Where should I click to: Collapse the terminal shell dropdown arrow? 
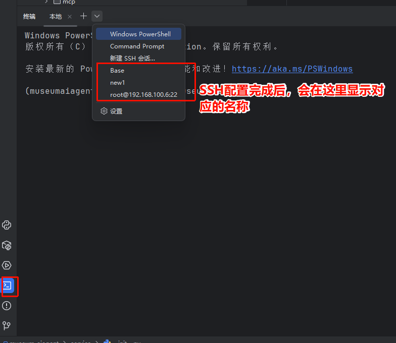click(x=97, y=16)
